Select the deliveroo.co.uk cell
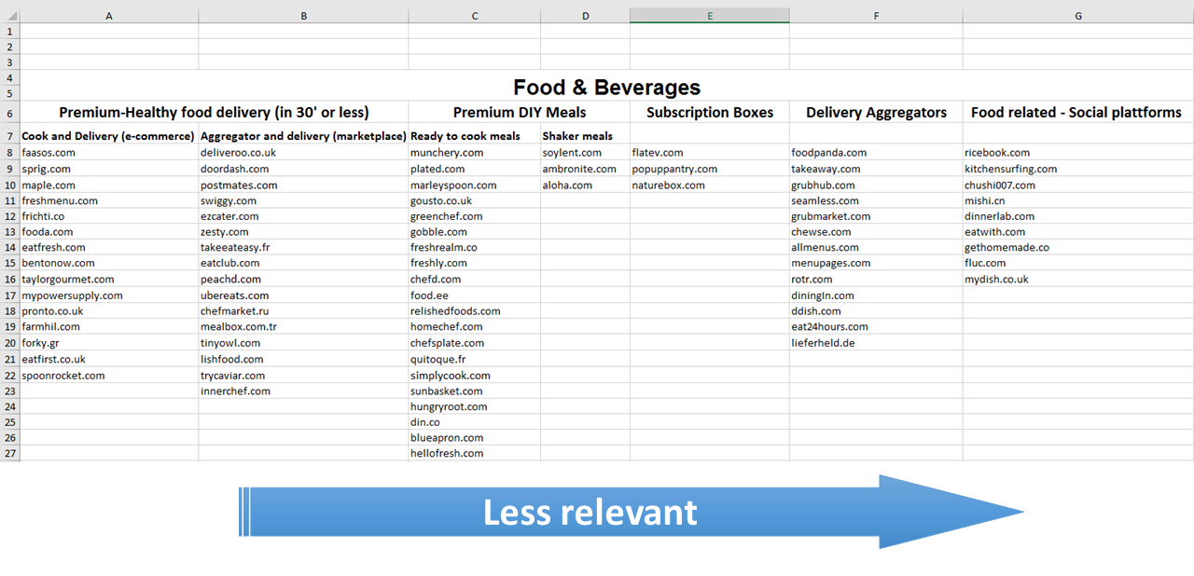Viewport: 1194px width, 576px height. [303, 153]
